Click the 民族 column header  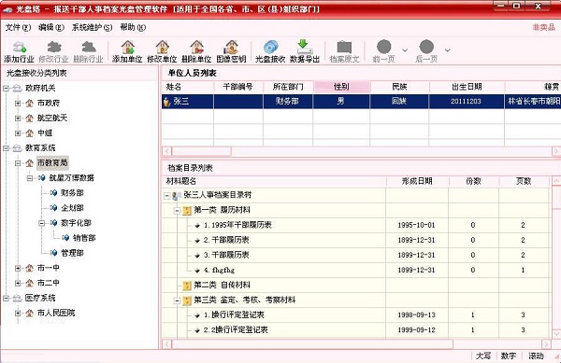pyautogui.click(x=399, y=87)
